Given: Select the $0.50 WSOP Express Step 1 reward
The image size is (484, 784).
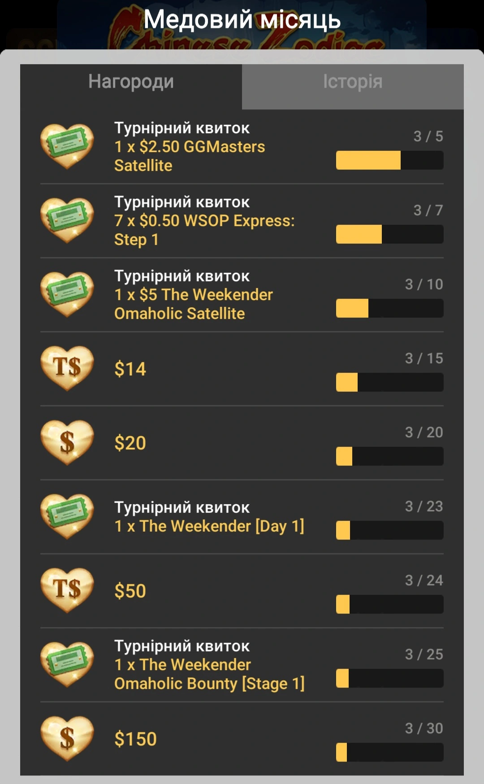Looking at the screenshot, I should pos(204,230).
